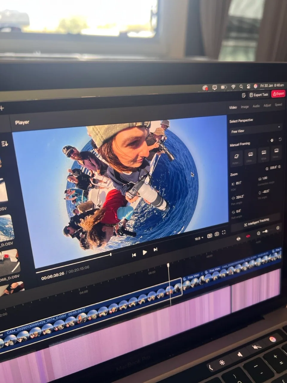Open the Free View perspective dropdown
This screenshot has height=383, width=287.
tap(256, 130)
